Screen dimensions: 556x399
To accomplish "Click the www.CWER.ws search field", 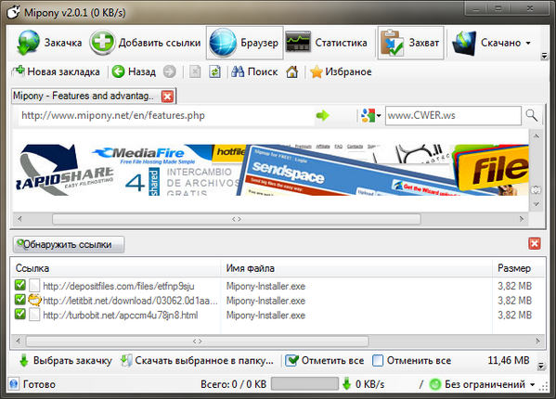I will 453,115.
